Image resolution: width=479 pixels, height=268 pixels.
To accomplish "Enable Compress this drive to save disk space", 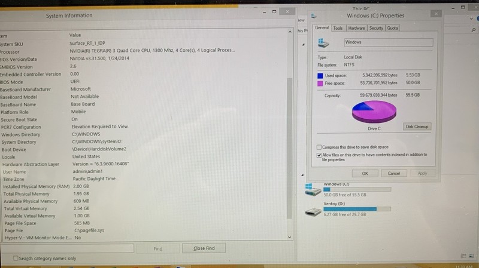I will click(x=319, y=147).
